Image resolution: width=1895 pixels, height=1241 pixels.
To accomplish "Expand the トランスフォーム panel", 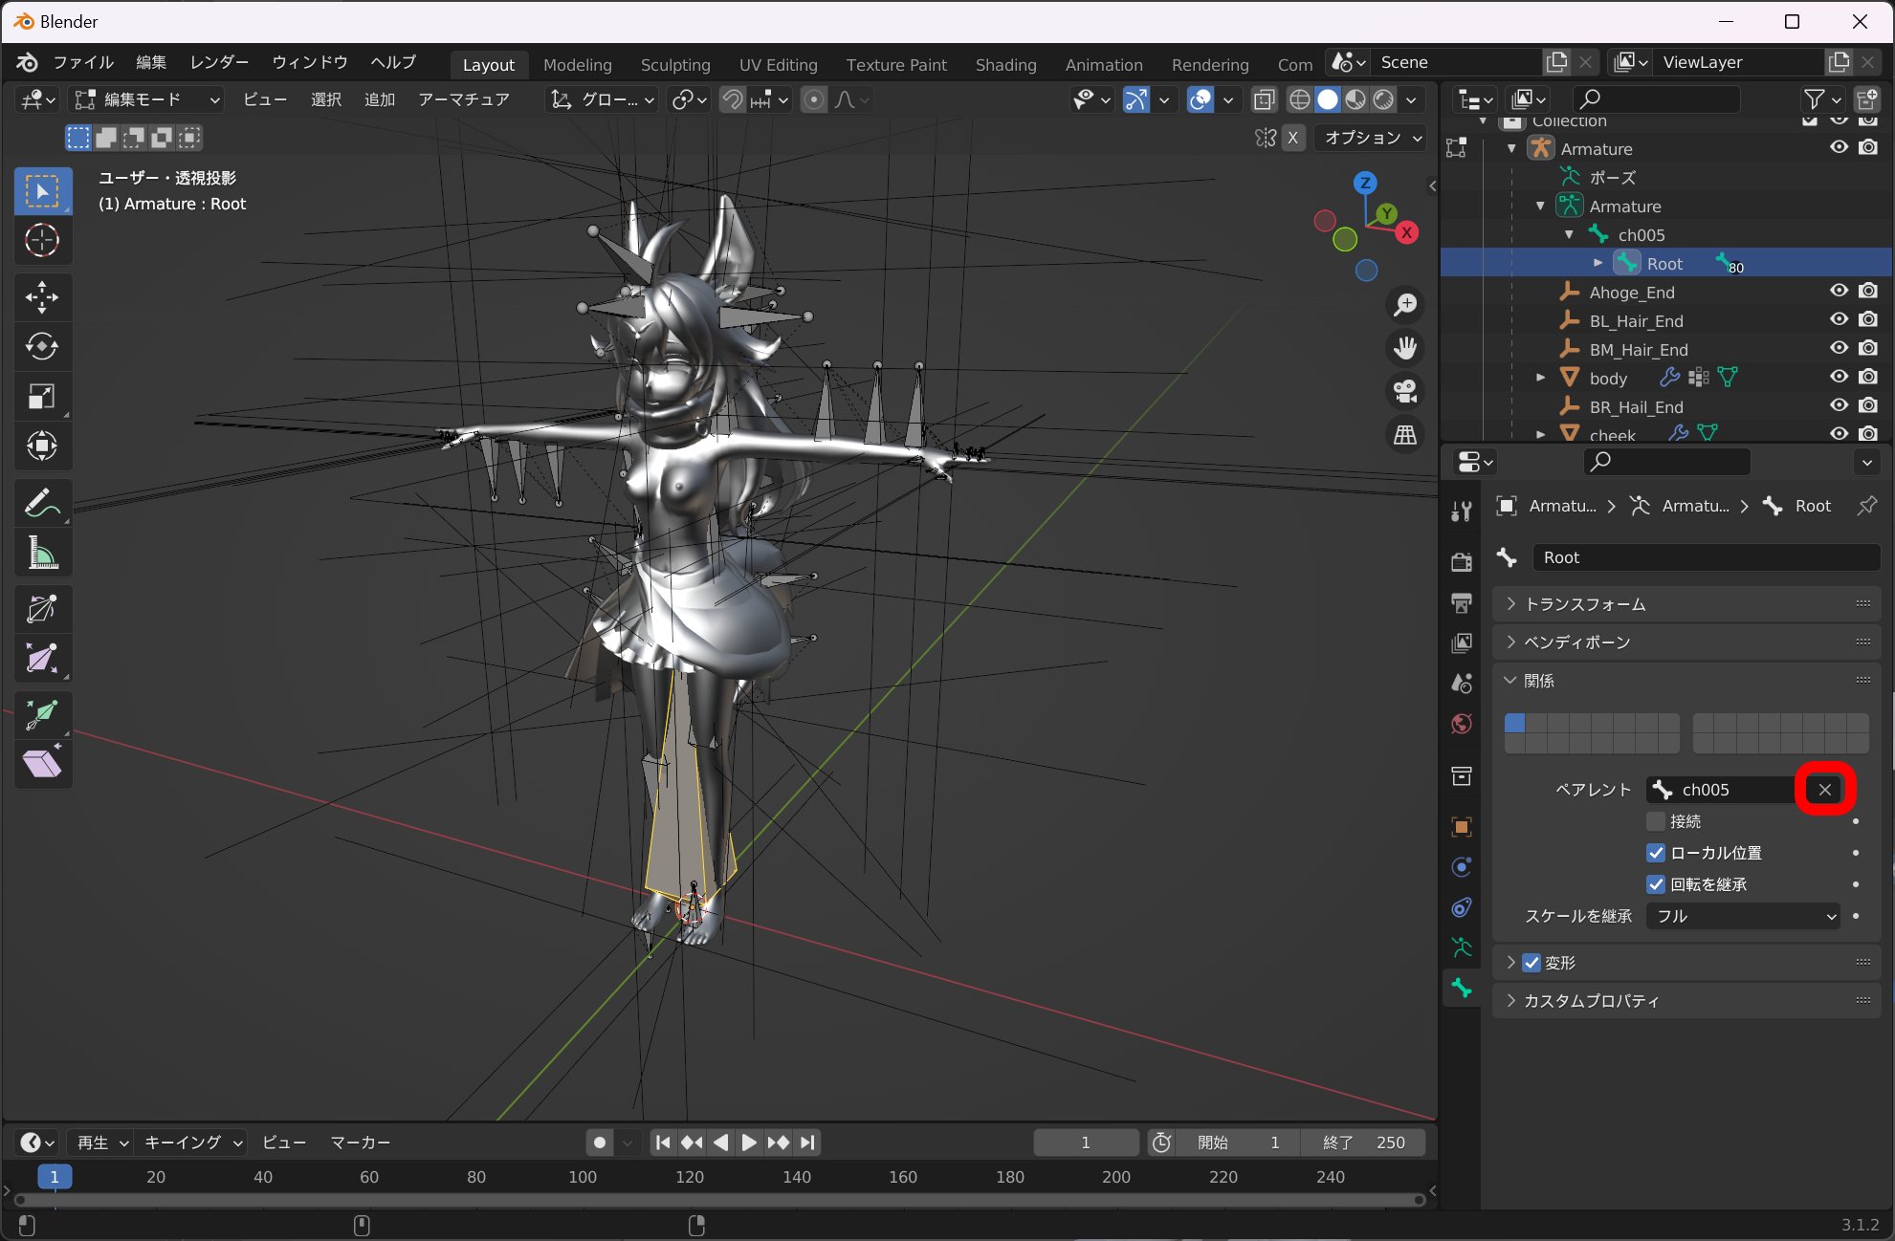I will point(1584,604).
